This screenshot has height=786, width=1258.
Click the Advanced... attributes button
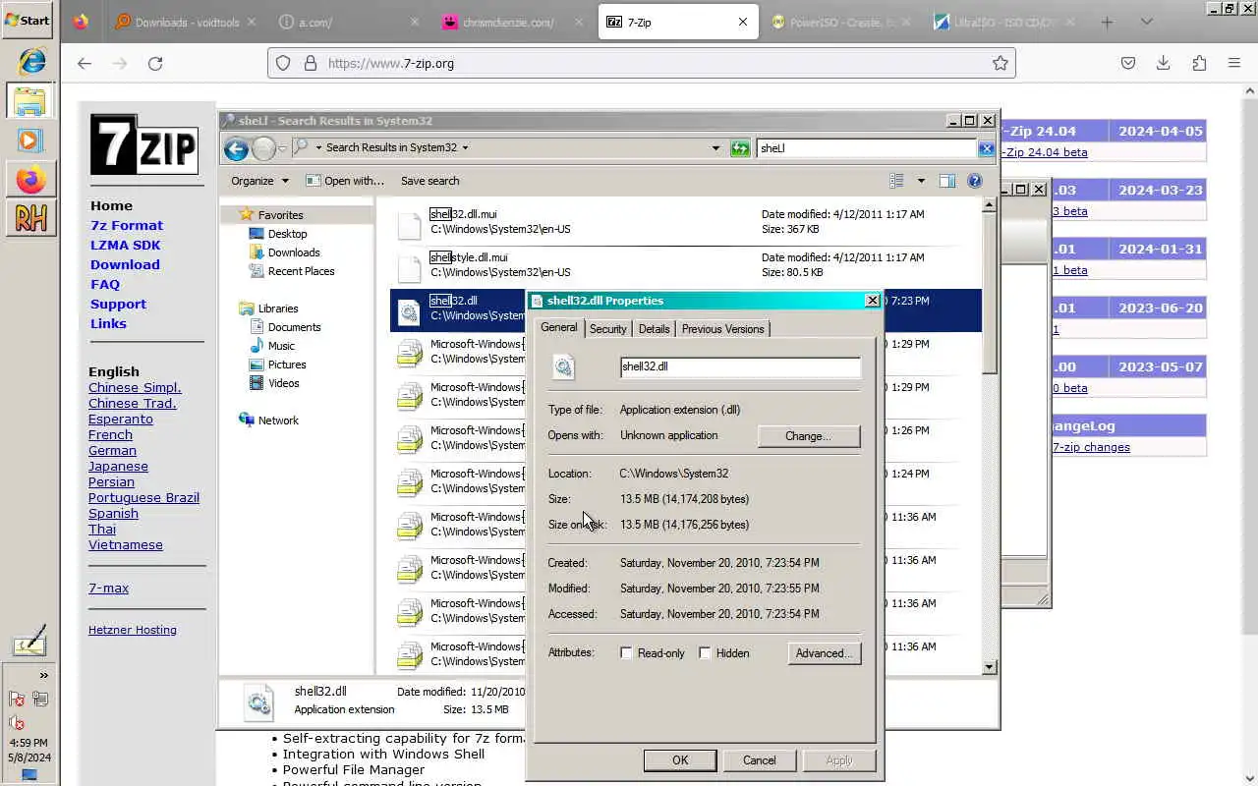coord(825,653)
